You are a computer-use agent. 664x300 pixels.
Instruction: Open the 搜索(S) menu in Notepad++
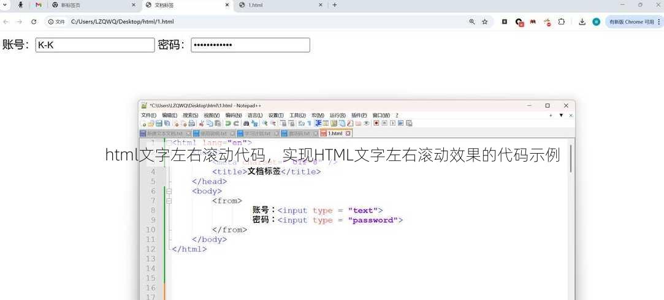pyautogui.click(x=191, y=115)
